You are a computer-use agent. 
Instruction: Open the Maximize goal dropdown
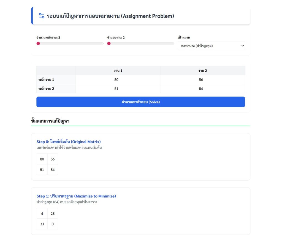click(x=211, y=46)
